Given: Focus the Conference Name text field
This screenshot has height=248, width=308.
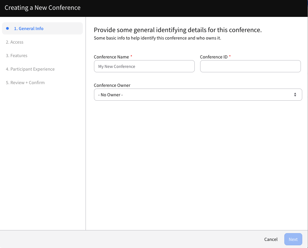Looking at the screenshot, I should pyautogui.click(x=144, y=66).
